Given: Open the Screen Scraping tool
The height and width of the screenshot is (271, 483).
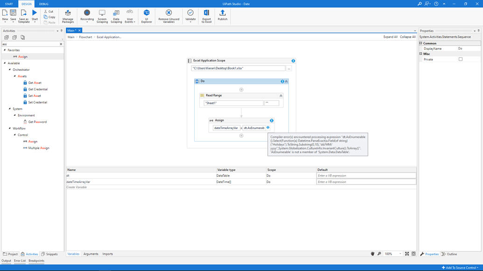Looking at the screenshot, I should tap(102, 15).
